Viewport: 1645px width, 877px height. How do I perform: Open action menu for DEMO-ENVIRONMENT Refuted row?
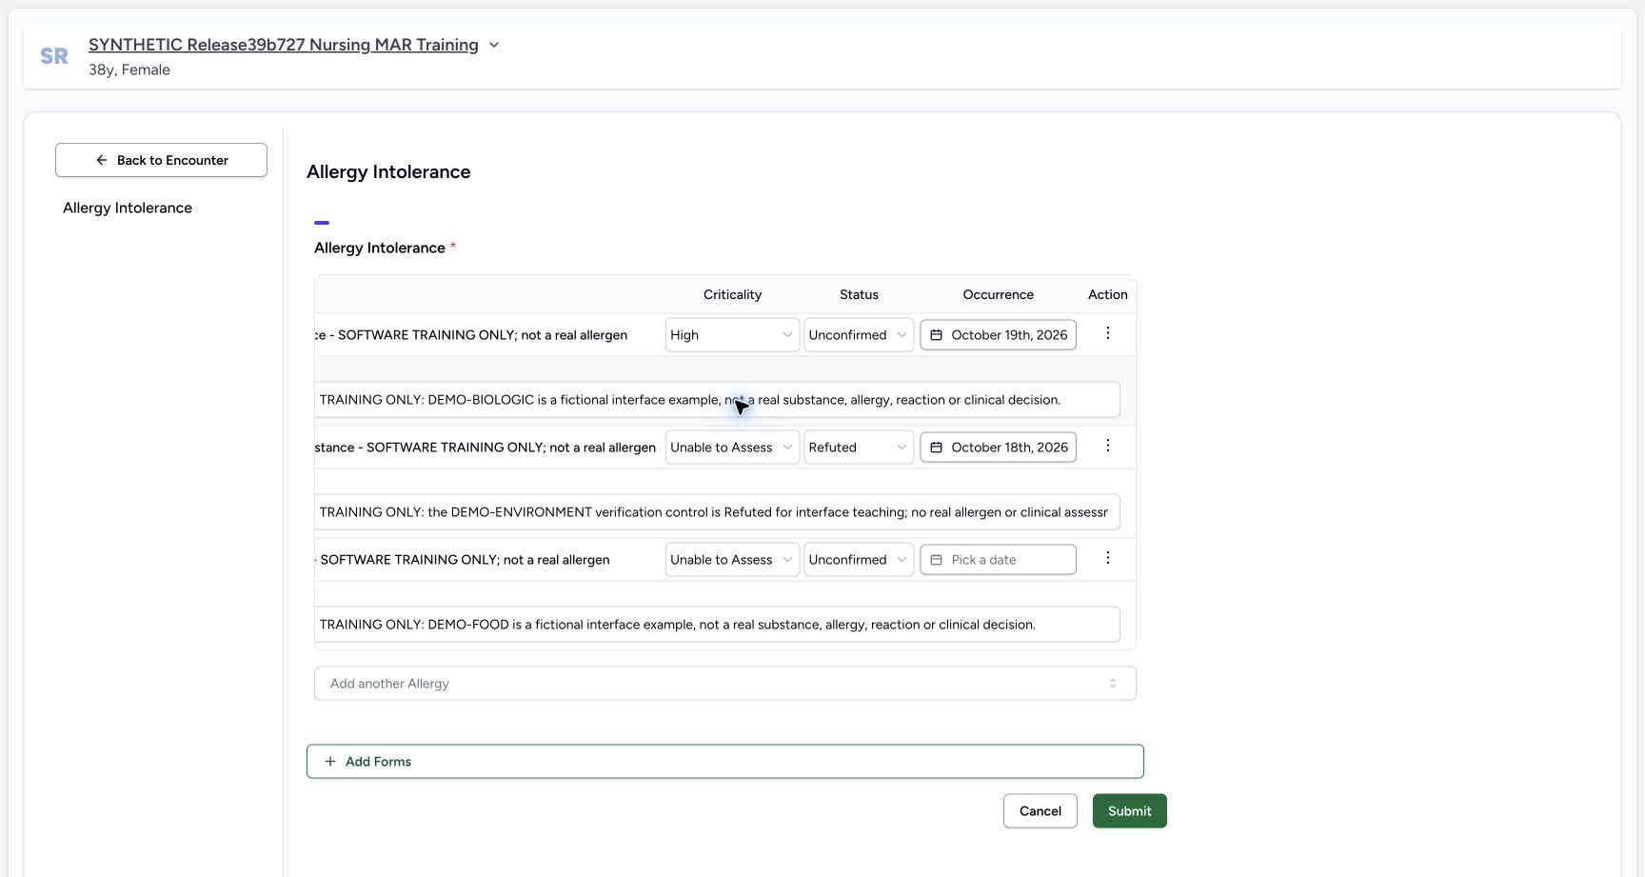(x=1107, y=446)
